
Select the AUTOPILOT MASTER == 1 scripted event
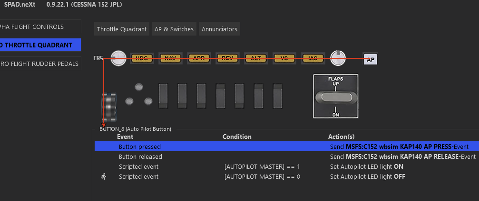point(262,167)
